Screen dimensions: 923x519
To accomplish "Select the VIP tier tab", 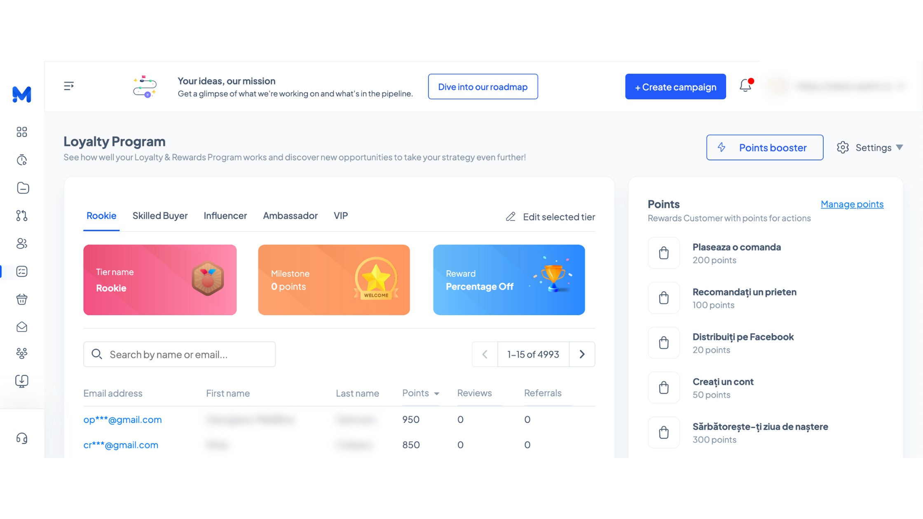I will point(341,216).
